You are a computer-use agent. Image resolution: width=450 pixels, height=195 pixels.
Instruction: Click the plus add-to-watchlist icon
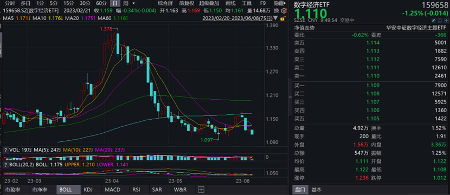pos(446,21)
